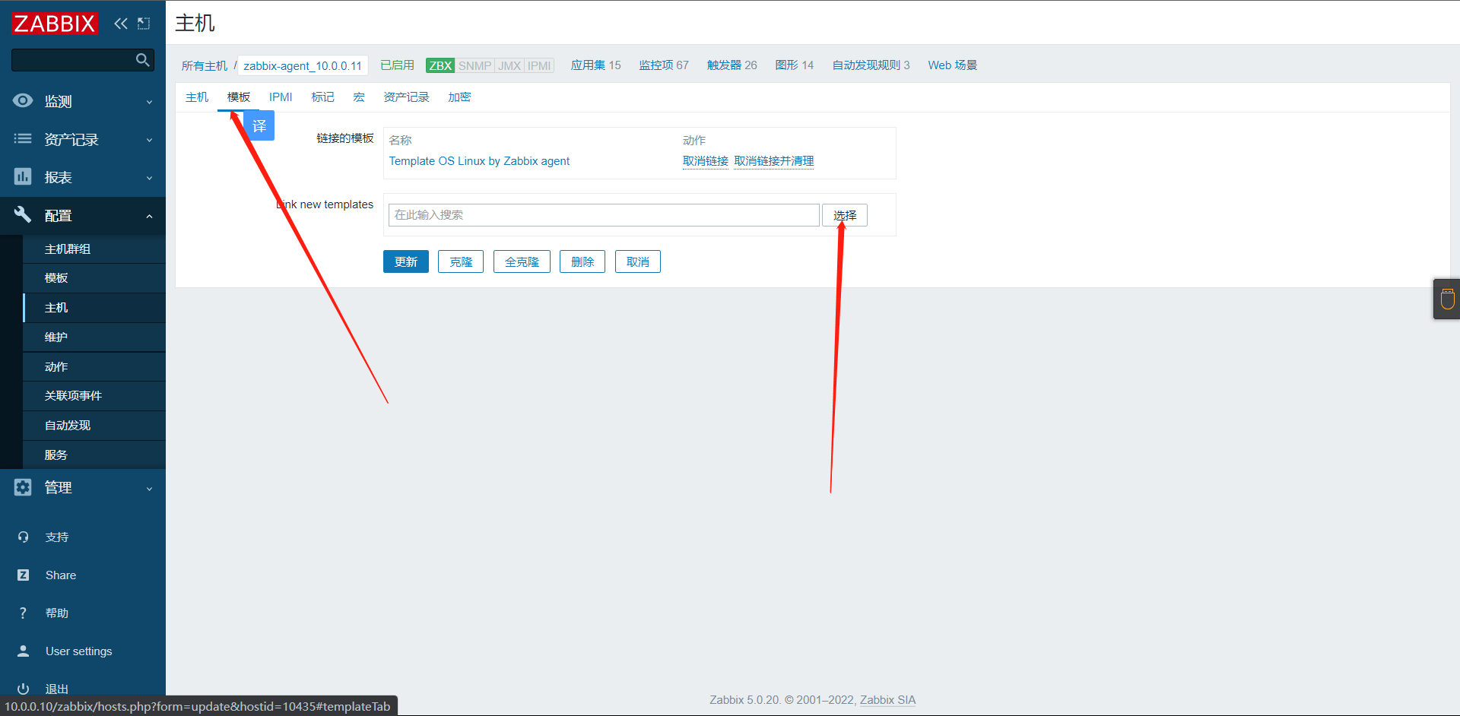Screen dimensions: 1460x716
Task: Click the green ZBX availability badge
Action: point(440,65)
